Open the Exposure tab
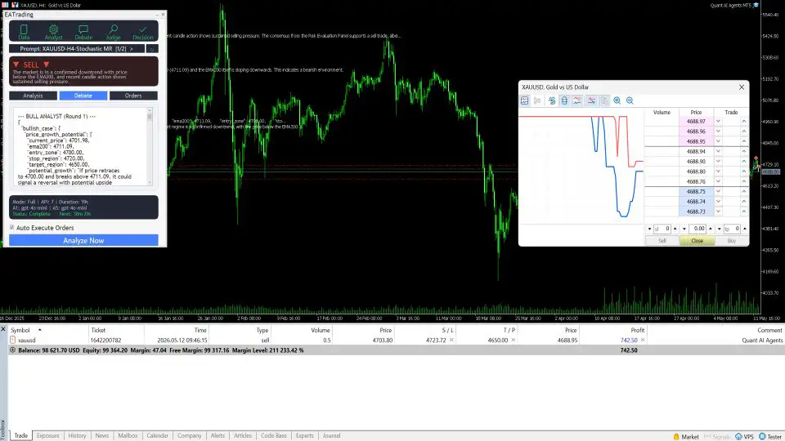Viewport: 785px width, 441px height. pyautogui.click(x=47, y=435)
